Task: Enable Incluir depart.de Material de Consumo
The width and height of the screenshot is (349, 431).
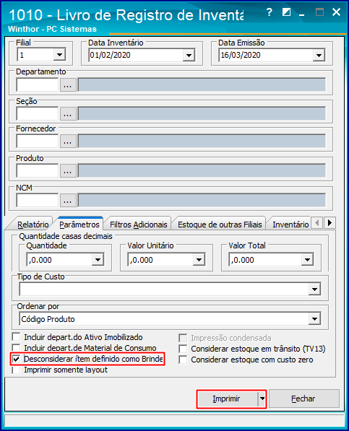Action: pos(17,347)
